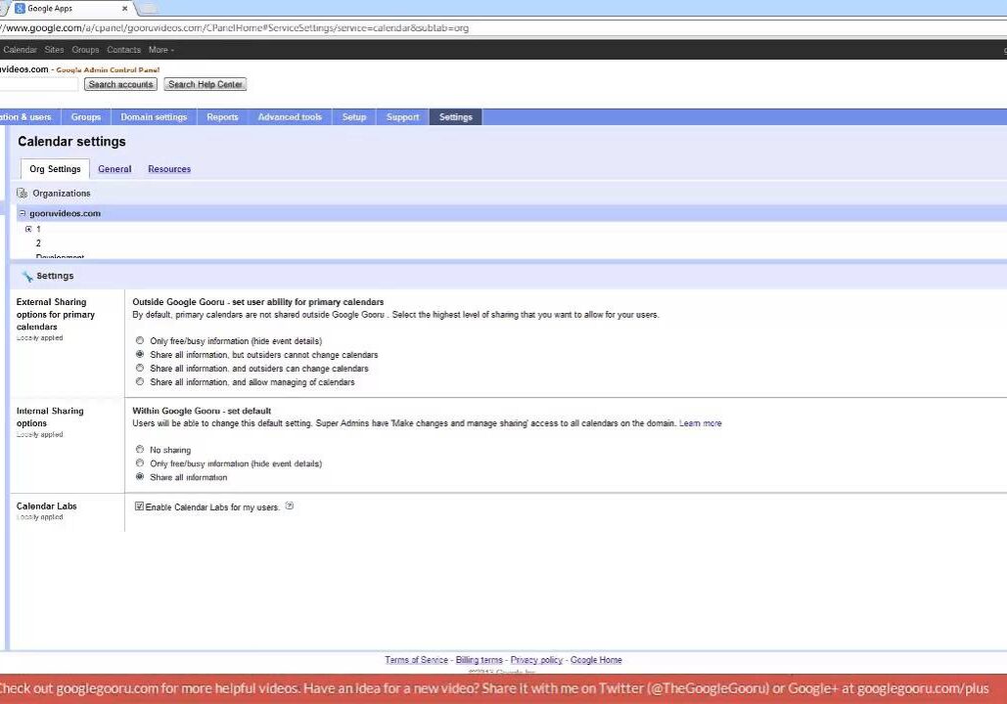
Task: Collapse the gooruvideos.com organization tree
Action: pos(23,213)
